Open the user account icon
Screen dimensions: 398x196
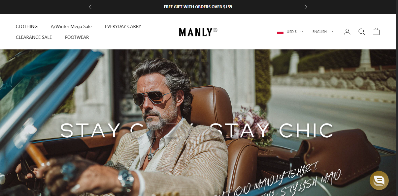347,32
